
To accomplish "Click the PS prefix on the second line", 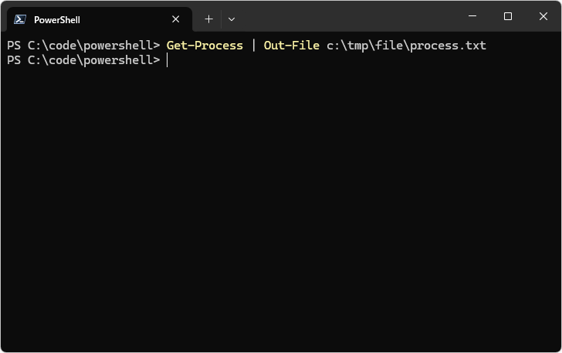I will [x=14, y=60].
